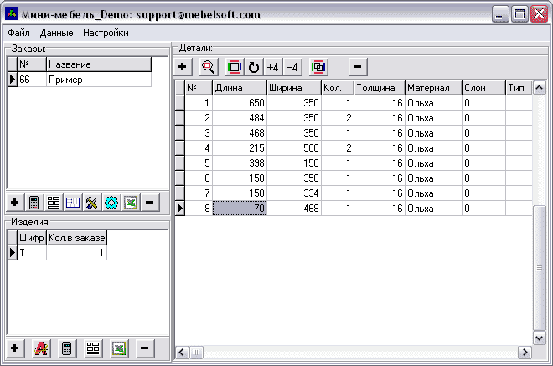Add a new product with plus button
The width and height of the screenshot is (553, 366).
click(15, 348)
